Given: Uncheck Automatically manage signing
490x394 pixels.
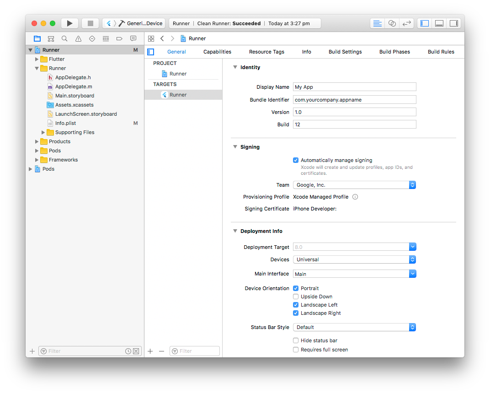Looking at the screenshot, I should tap(296, 160).
